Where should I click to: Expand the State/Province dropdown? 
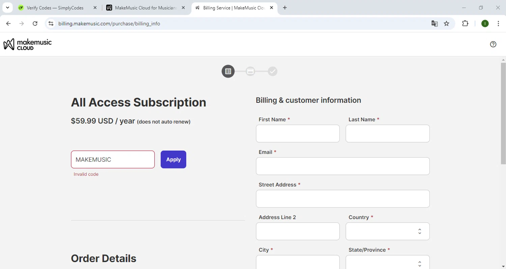pos(388,263)
